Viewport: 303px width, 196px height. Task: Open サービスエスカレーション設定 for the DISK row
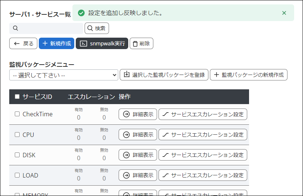point(202,155)
